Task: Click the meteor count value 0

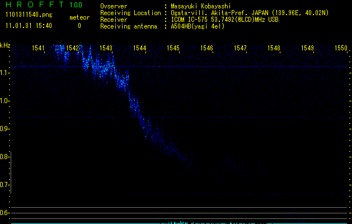Action: pyautogui.click(x=79, y=26)
